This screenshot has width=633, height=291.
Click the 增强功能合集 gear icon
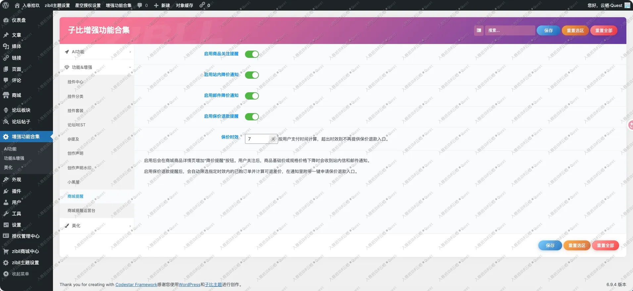pos(6,137)
